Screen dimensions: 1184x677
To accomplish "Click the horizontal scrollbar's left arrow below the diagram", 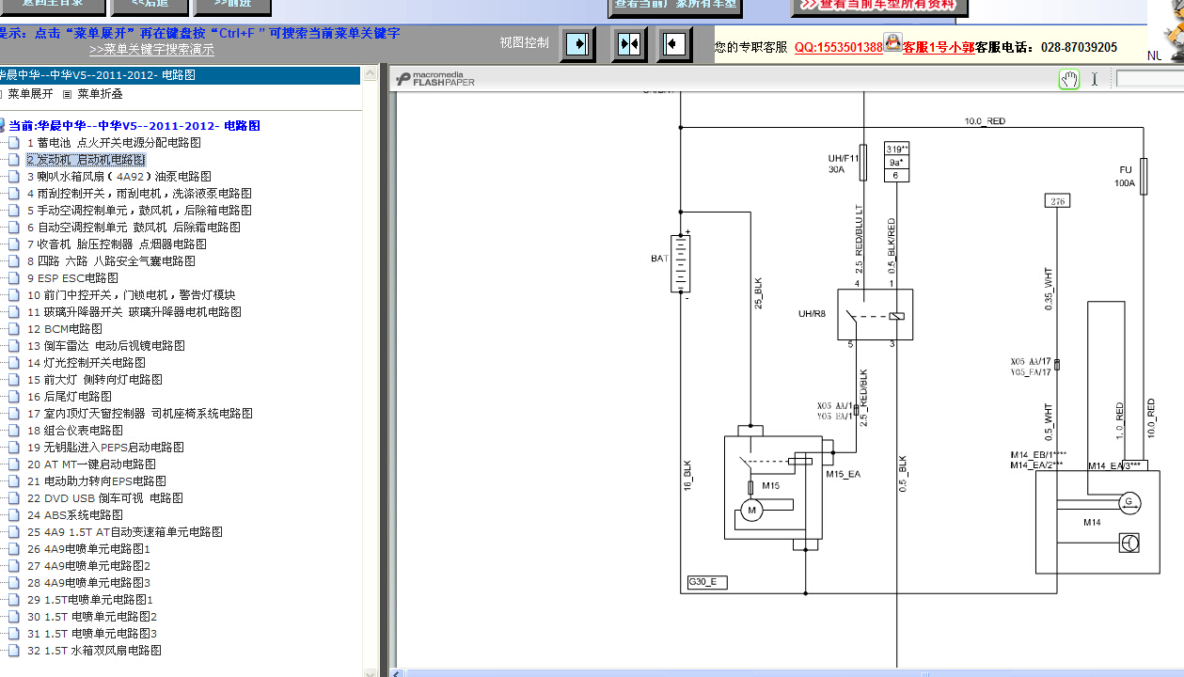I will 399,673.
